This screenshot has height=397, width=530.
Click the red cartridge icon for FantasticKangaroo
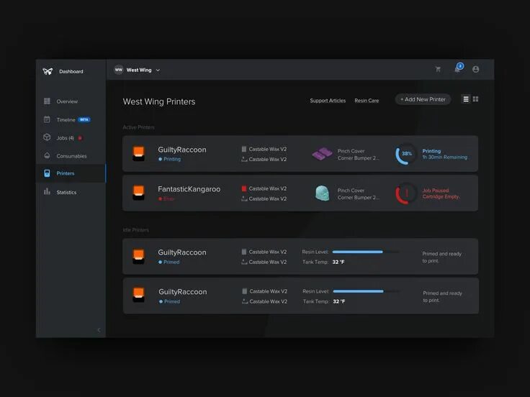[244, 188]
